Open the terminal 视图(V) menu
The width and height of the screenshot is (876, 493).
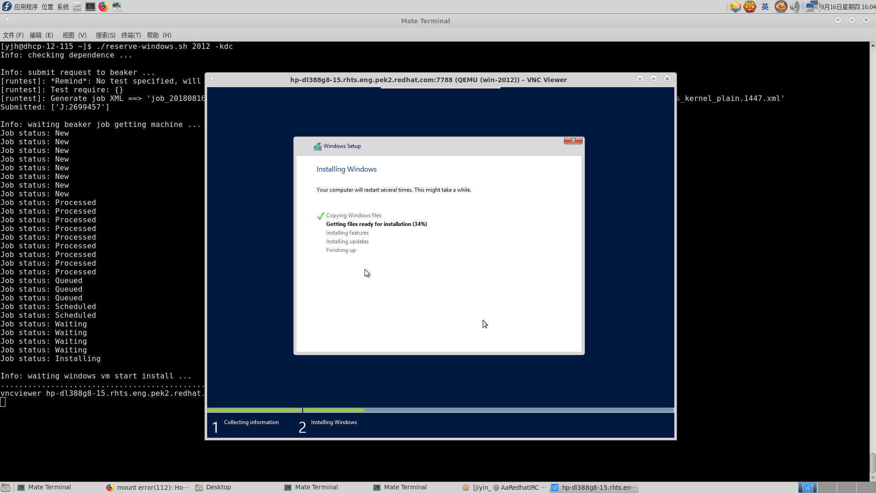[x=74, y=35]
